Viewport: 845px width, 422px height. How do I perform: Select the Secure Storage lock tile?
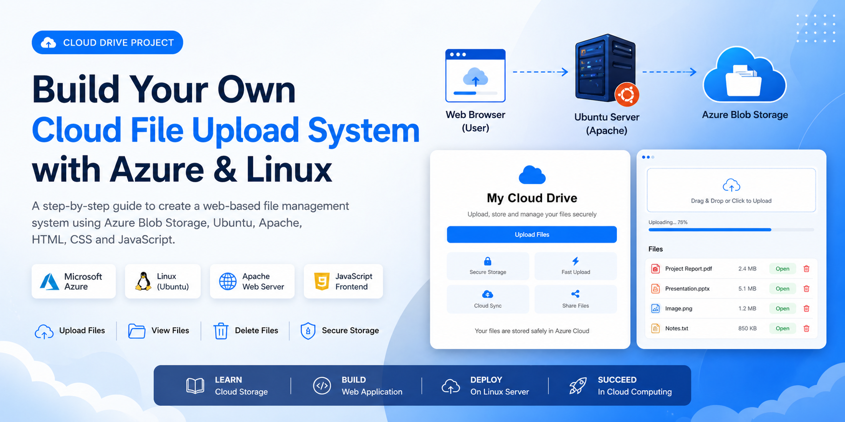(488, 266)
